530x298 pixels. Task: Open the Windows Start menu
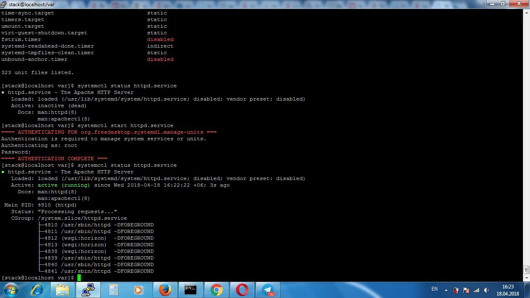(11, 290)
